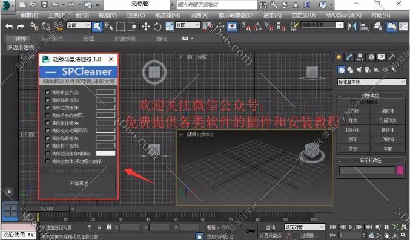The width and height of the screenshot is (410, 240).
Task: Toggle the Angle Snap icon
Action: (x=257, y=27)
